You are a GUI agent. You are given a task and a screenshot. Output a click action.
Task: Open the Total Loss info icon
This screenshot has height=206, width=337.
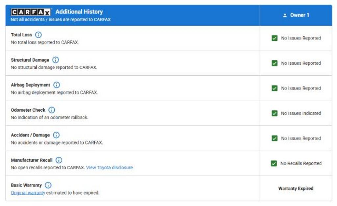pos(39,35)
